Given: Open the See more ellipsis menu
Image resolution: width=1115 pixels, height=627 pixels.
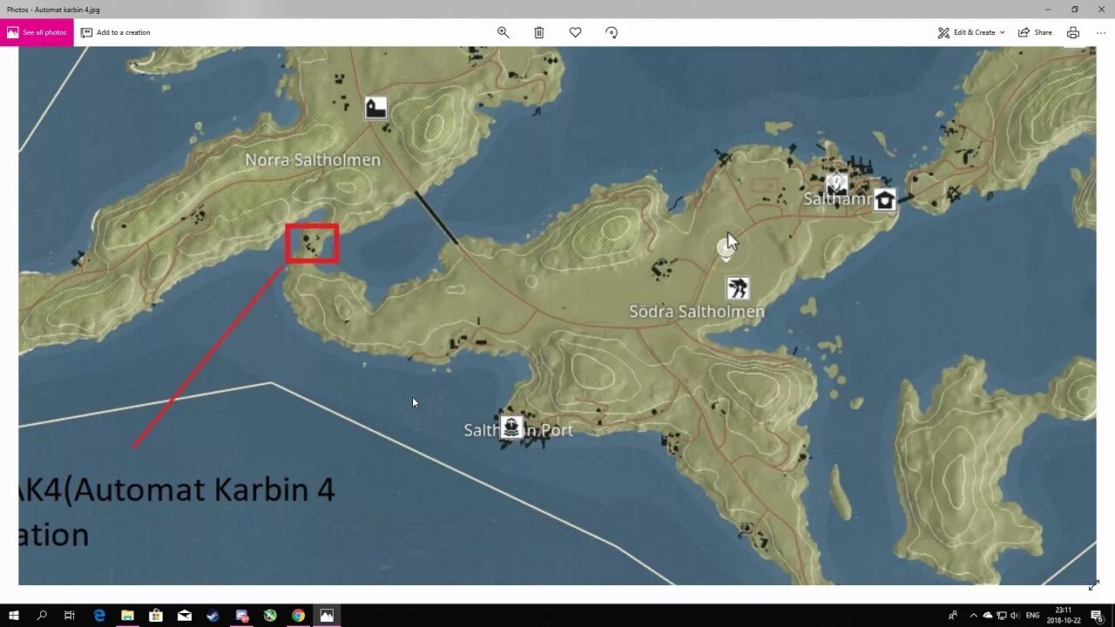Looking at the screenshot, I should click(1101, 32).
